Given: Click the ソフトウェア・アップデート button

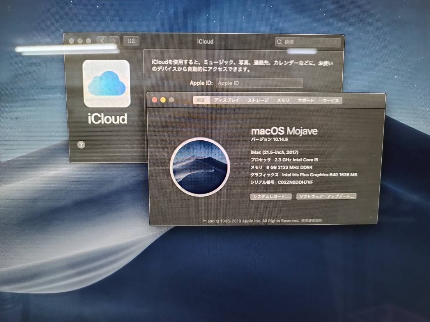Looking at the screenshot, I should pos(326,196).
